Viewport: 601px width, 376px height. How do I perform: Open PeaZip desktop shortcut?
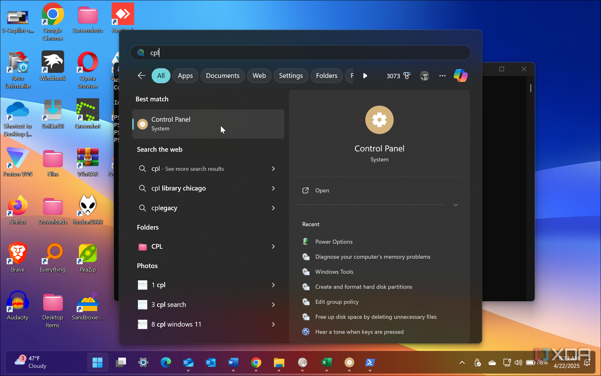pyautogui.click(x=88, y=257)
